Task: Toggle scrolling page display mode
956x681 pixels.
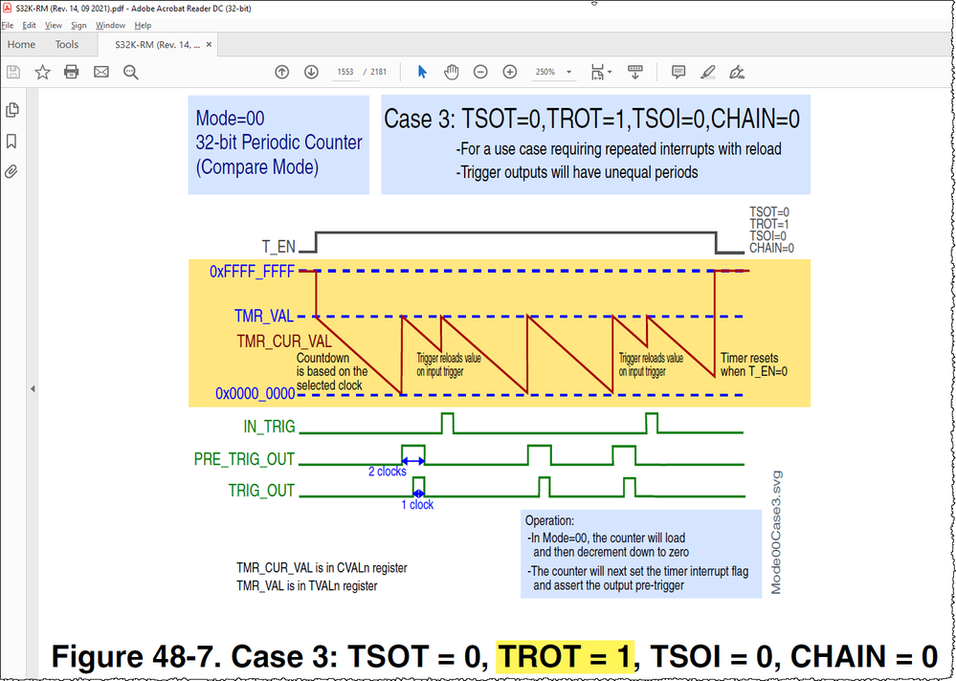Action: click(634, 72)
